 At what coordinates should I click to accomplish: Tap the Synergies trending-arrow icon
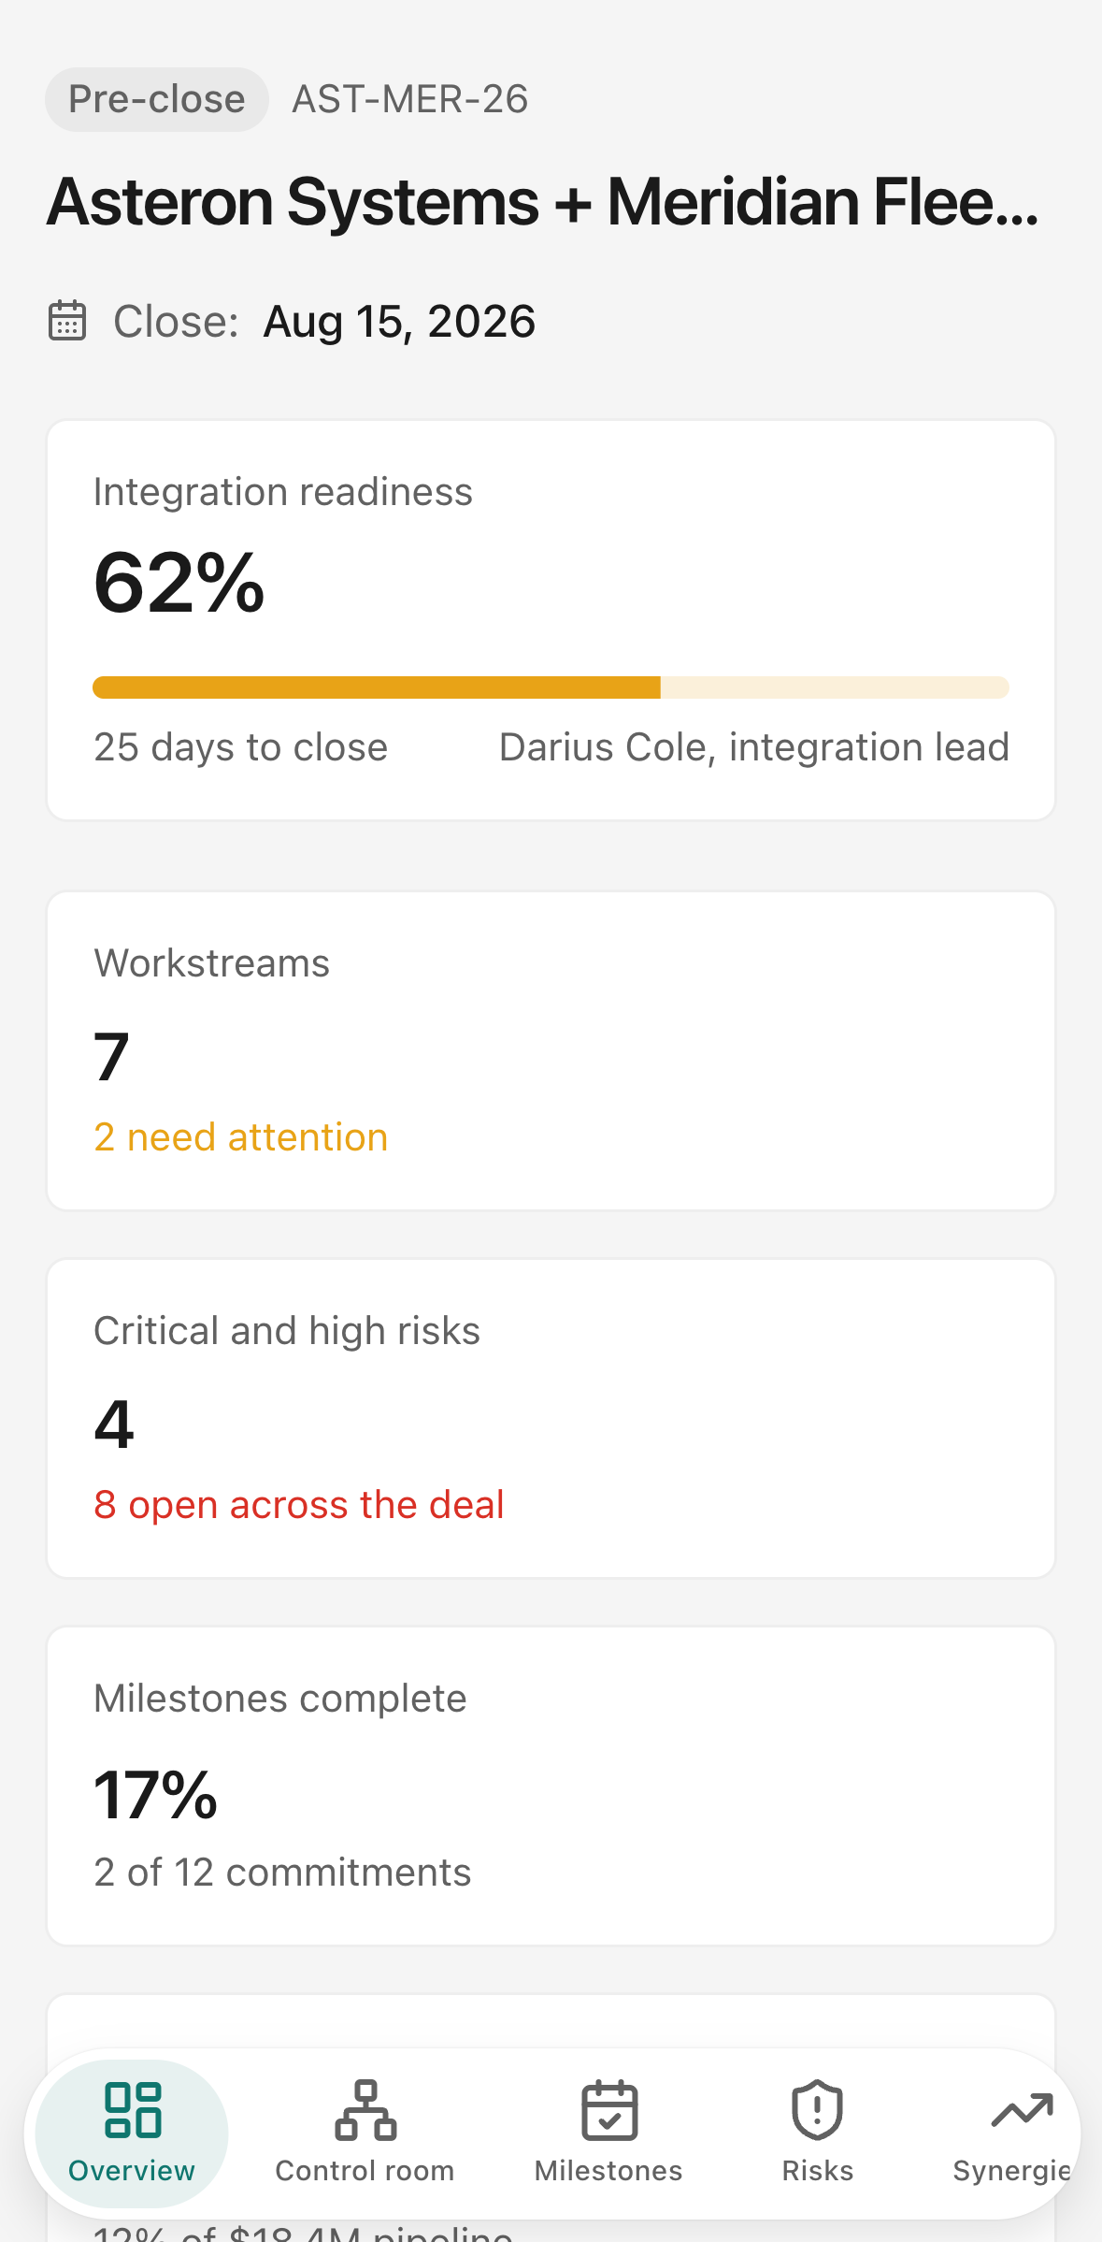(1022, 2110)
